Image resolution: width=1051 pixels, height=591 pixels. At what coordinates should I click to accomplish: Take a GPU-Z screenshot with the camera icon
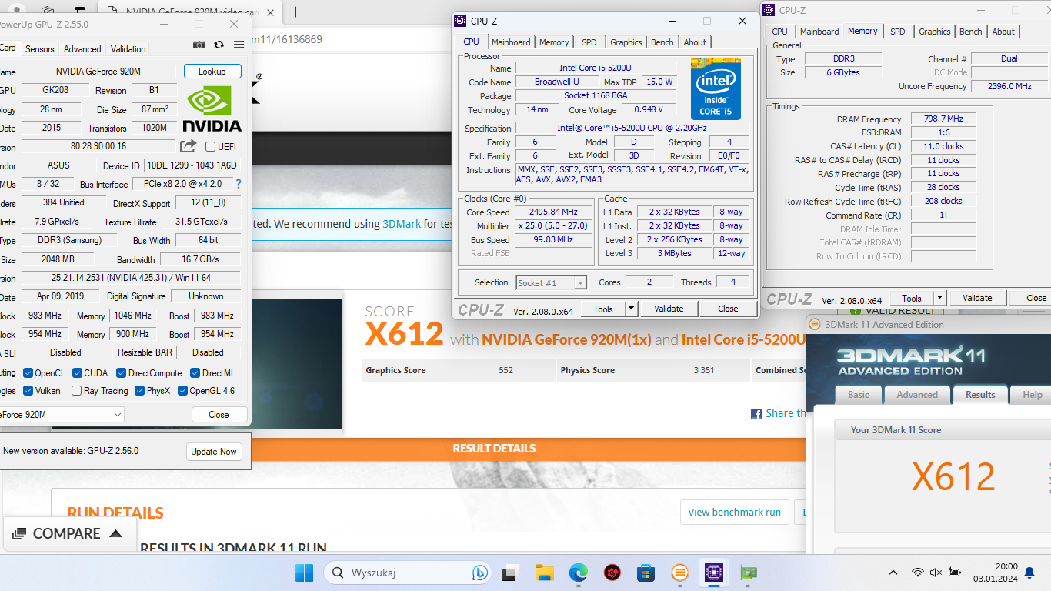[x=199, y=45]
